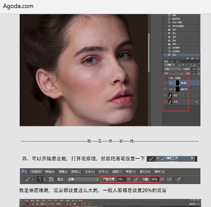Open the layer blend mode dropdown
This screenshot has width=211, height=207.
172,69
